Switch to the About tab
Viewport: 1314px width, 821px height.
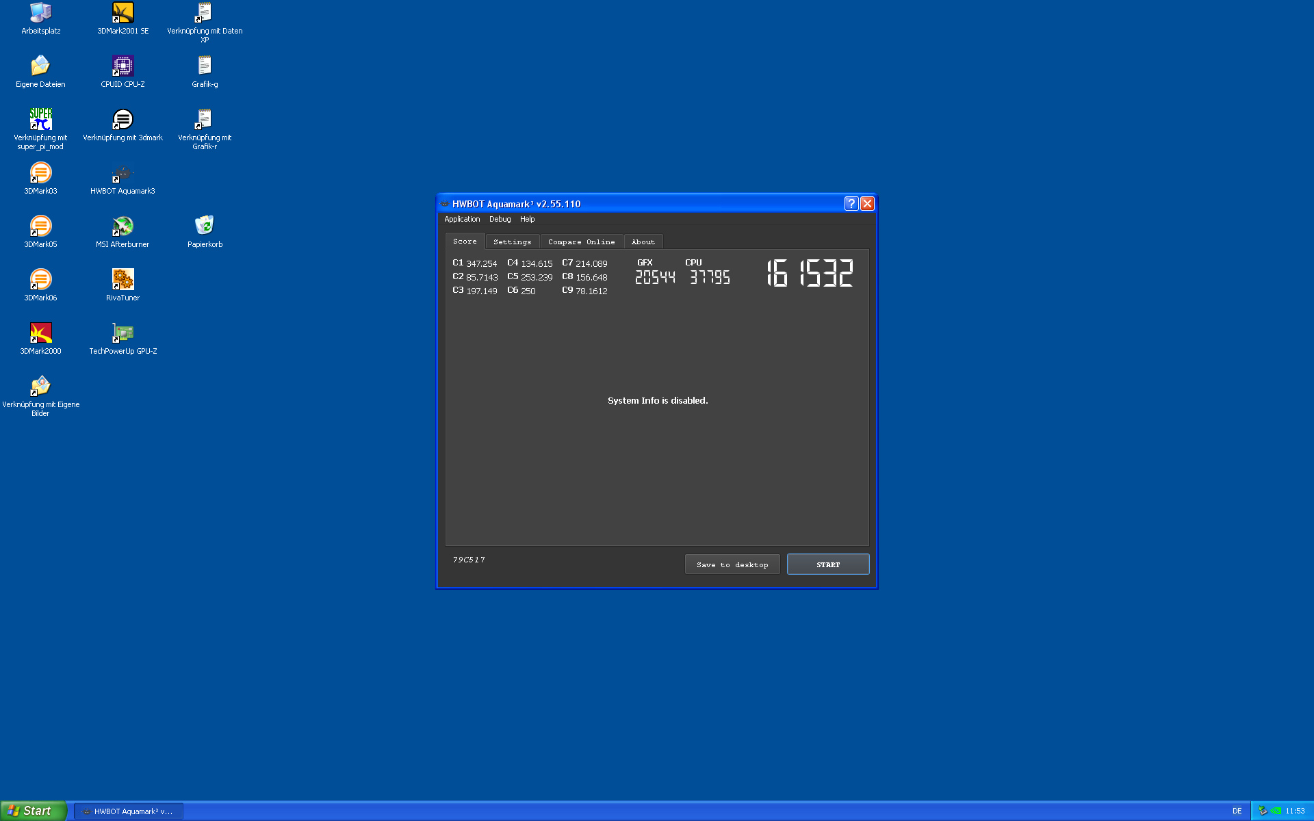coord(643,242)
